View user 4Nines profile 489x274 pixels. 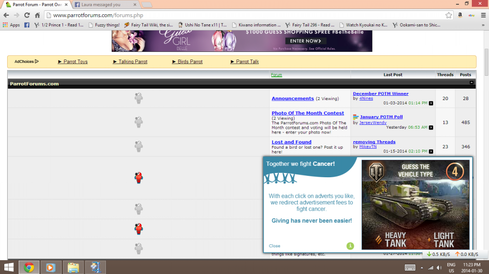pyautogui.click(x=366, y=98)
